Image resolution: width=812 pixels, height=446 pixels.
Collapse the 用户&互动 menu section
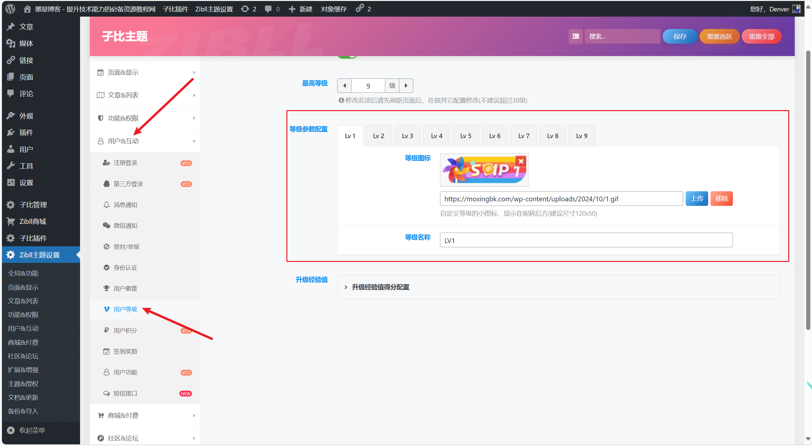(x=145, y=141)
